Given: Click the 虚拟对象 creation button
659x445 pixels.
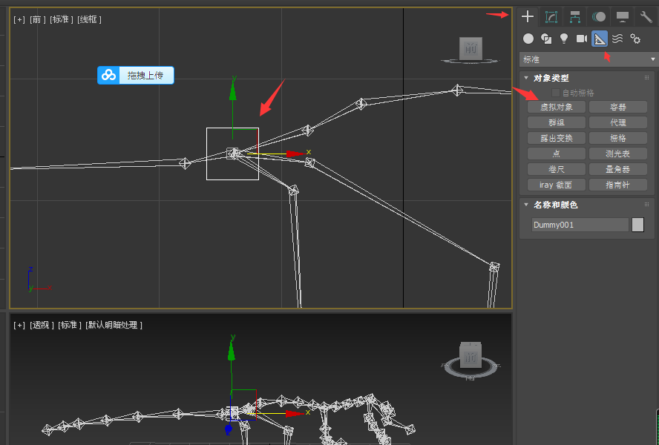Looking at the screenshot, I should click(x=555, y=106).
